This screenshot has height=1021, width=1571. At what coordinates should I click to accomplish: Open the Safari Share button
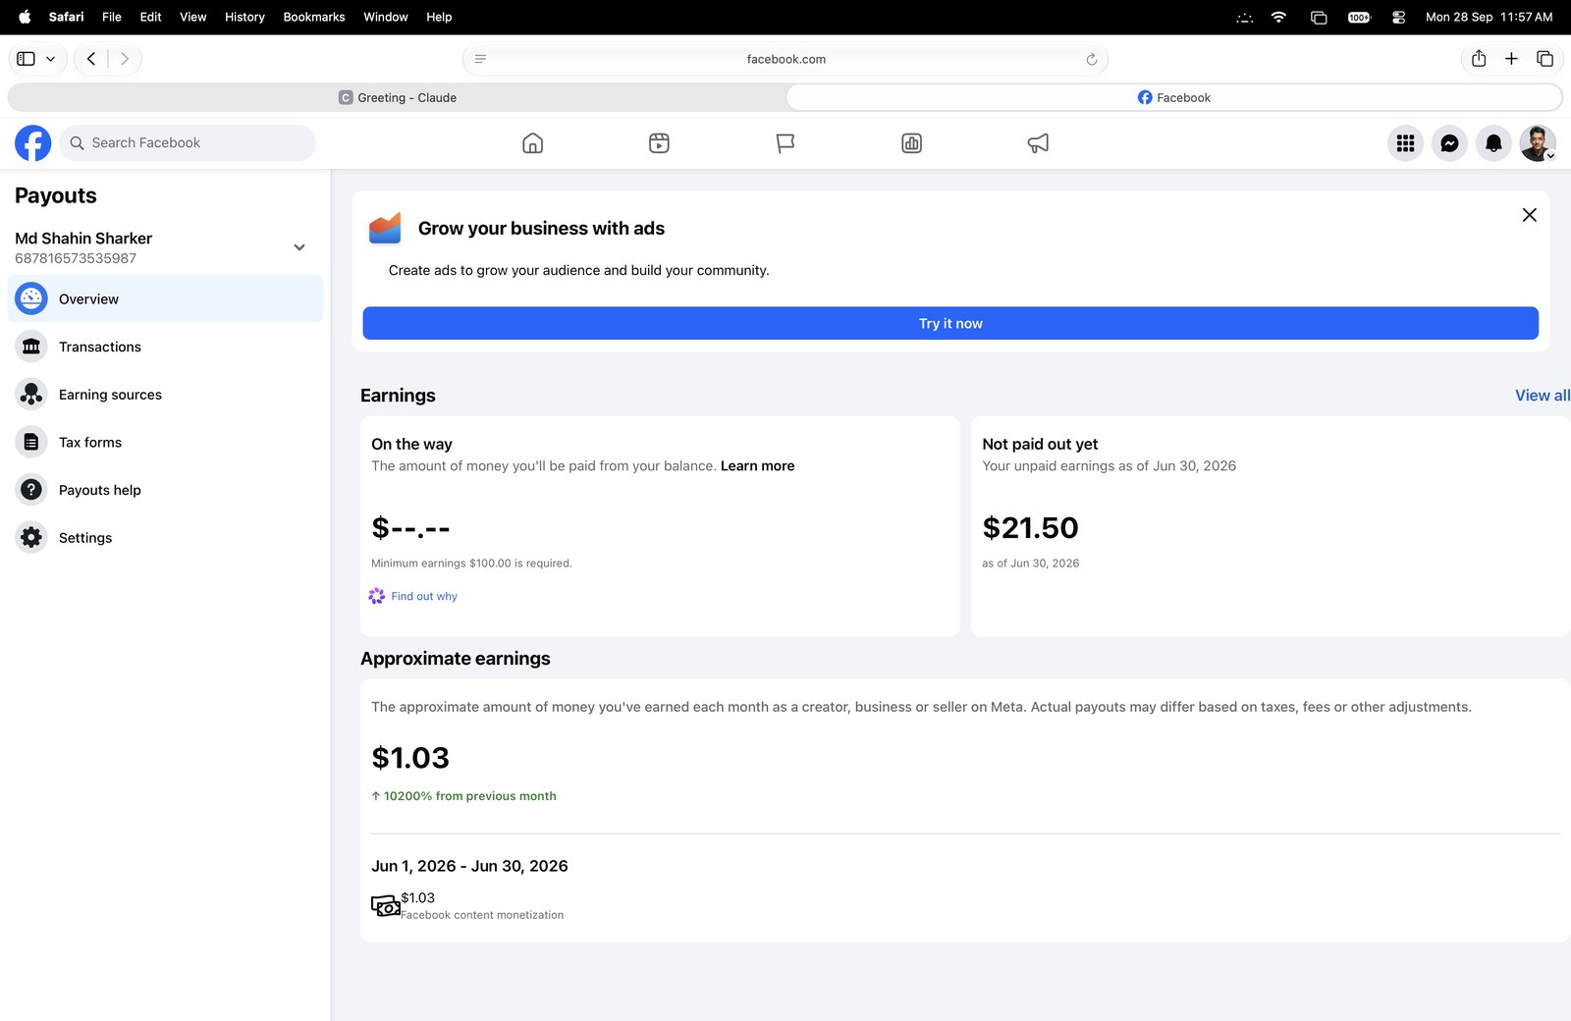pos(1479,58)
